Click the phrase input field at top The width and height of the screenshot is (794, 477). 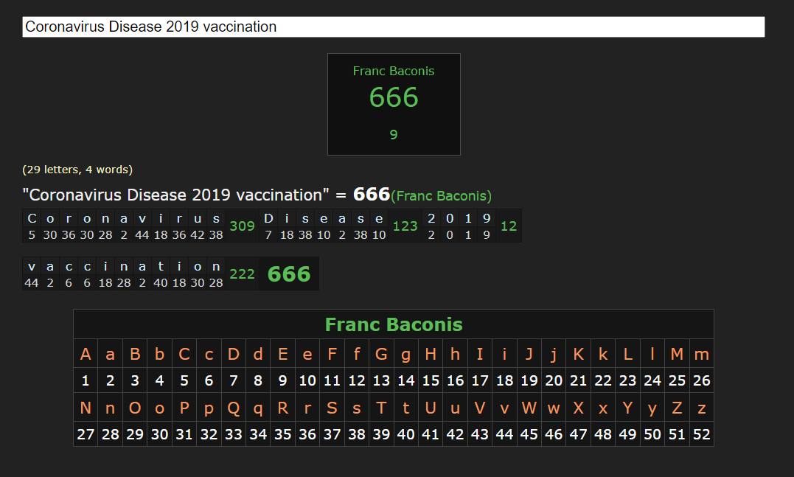[394, 27]
